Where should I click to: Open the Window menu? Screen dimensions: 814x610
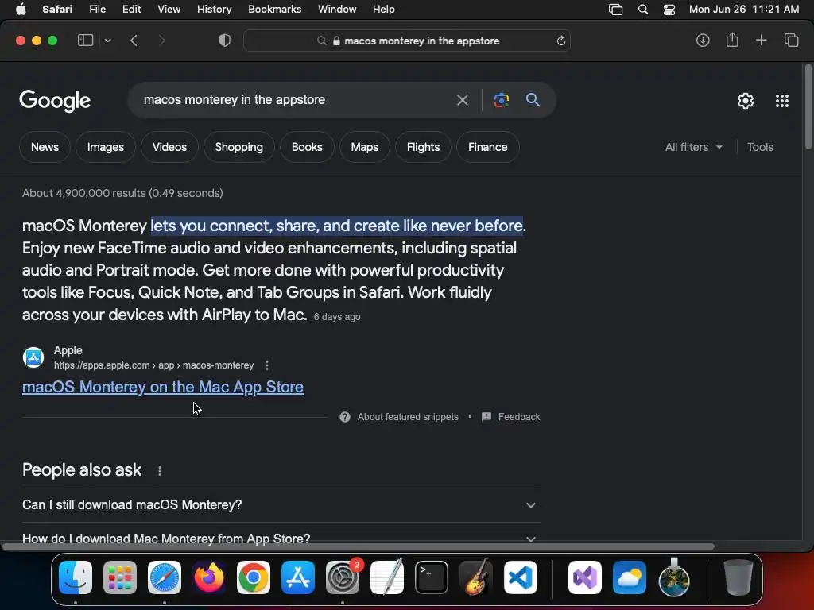(337, 10)
